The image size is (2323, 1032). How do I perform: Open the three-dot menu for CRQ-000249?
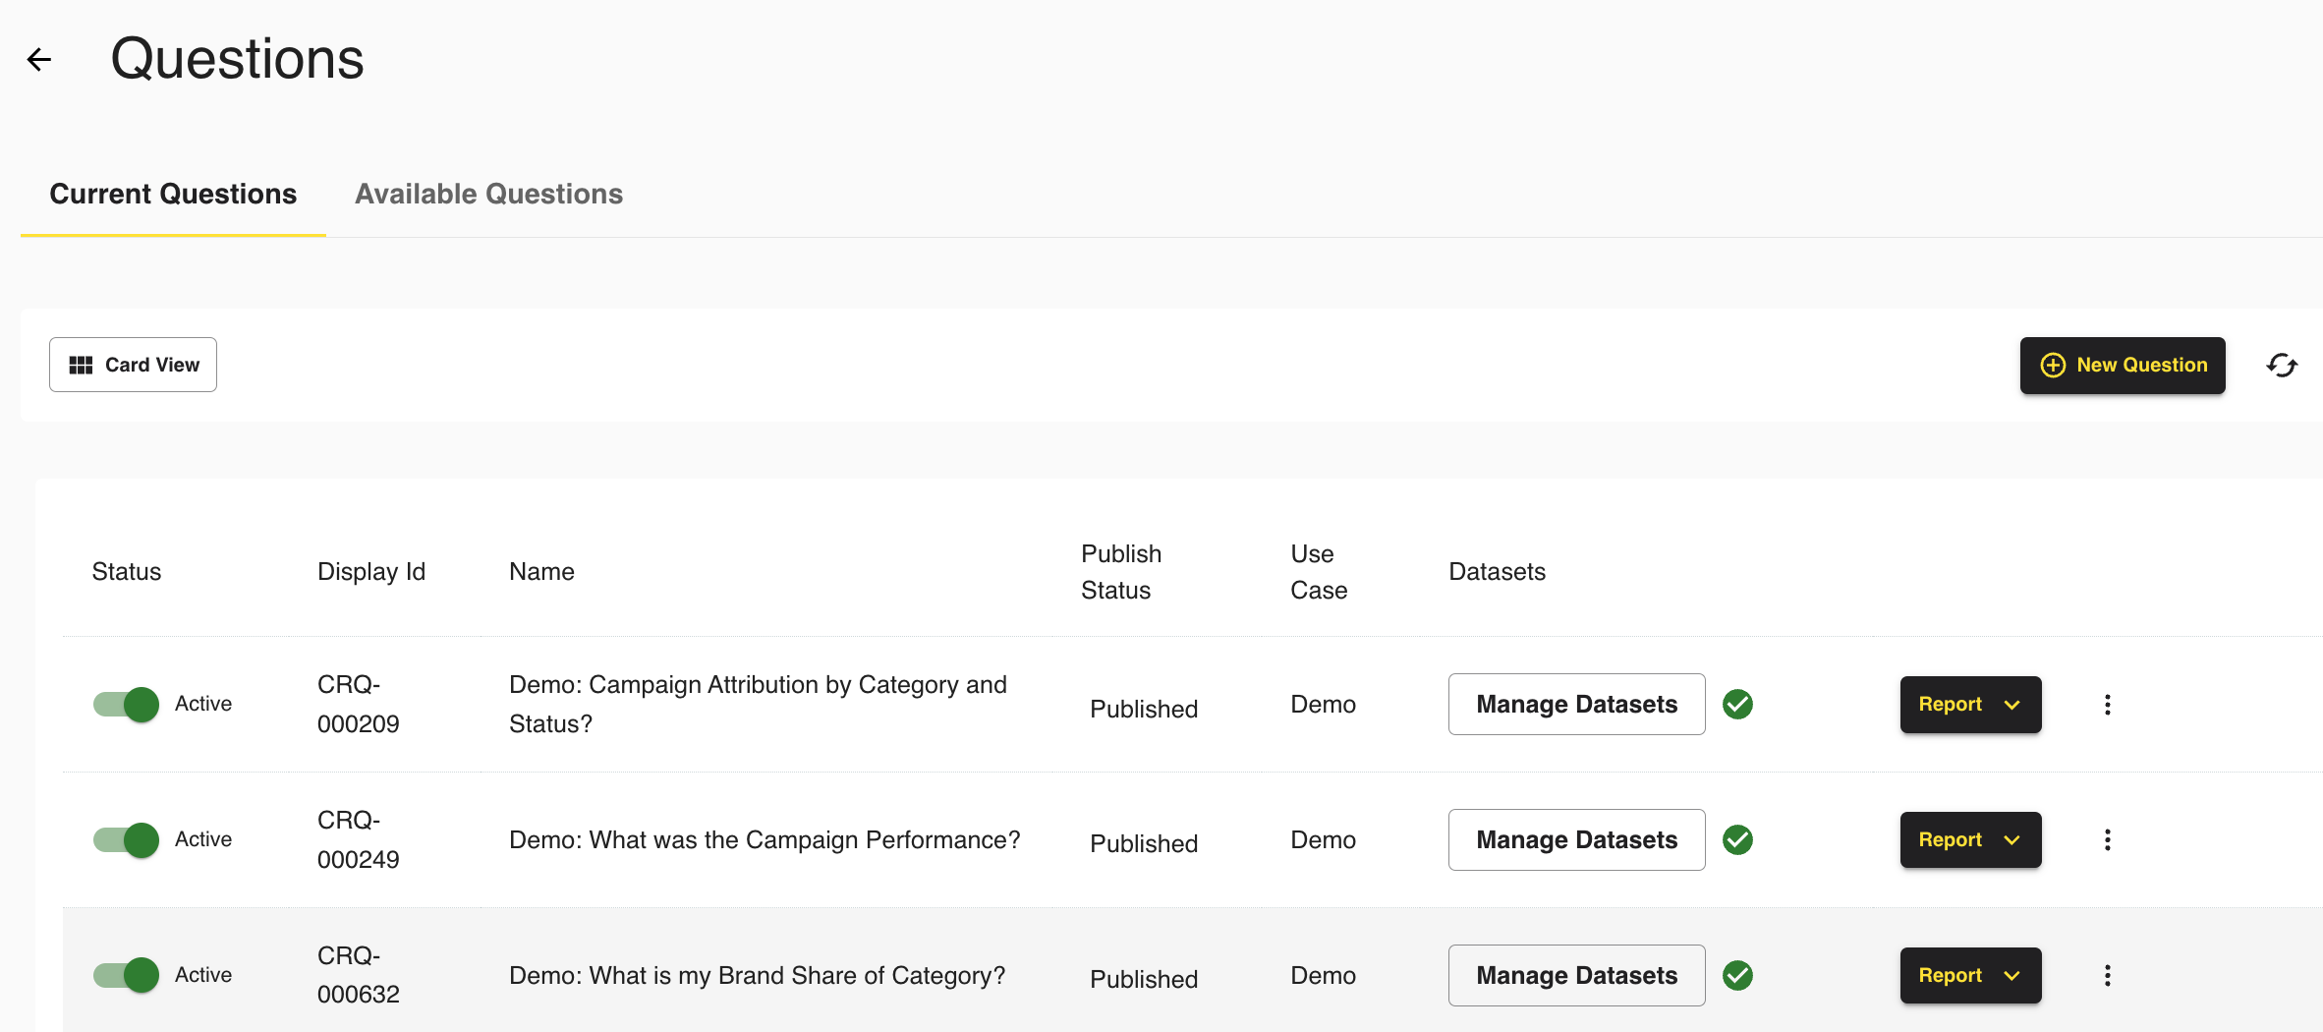[2107, 840]
